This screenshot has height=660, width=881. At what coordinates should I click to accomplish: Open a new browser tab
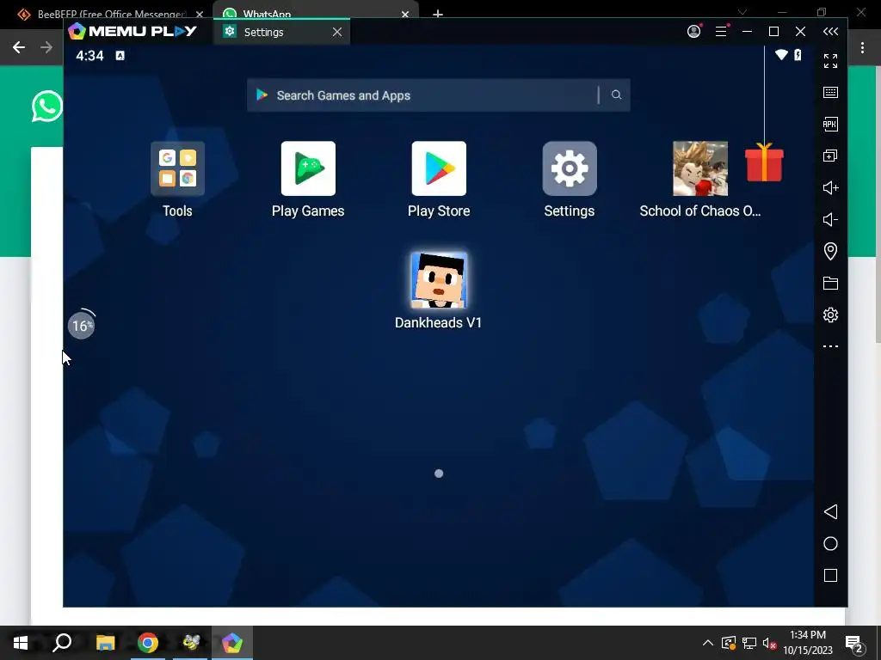438,14
